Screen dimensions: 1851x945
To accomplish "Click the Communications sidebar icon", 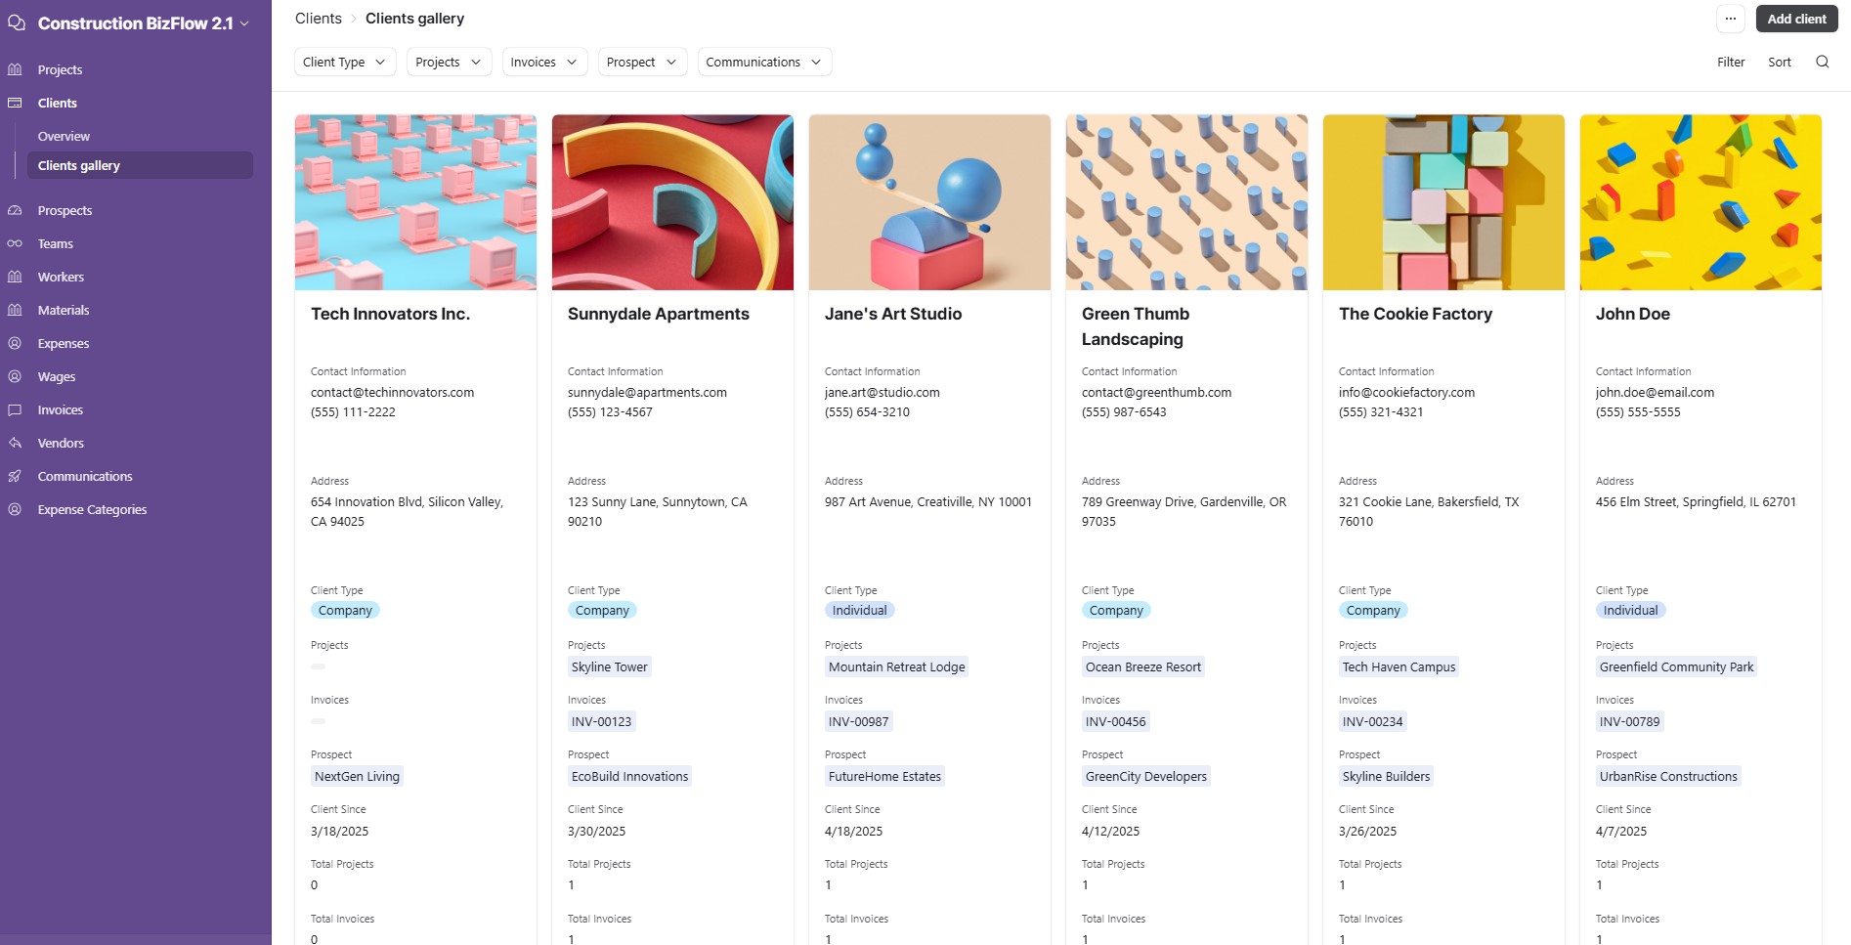I will click(x=15, y=476).
